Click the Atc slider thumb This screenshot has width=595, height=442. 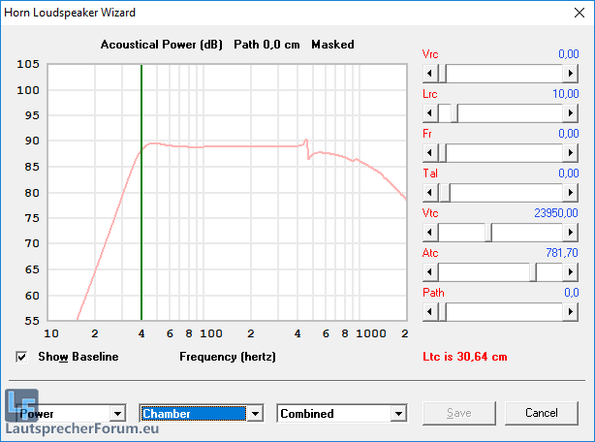point(533,271)
